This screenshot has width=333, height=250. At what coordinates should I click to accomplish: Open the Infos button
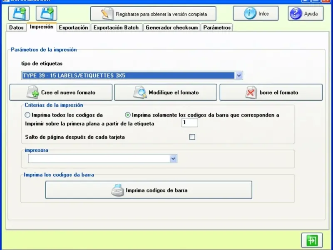click(x=256, y=13)
